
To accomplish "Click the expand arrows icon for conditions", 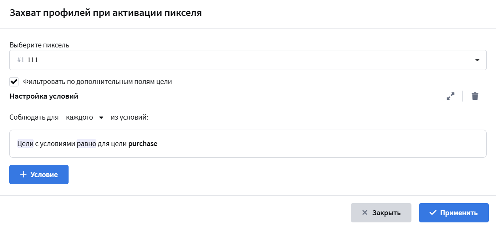I will [x=451, y=96].
